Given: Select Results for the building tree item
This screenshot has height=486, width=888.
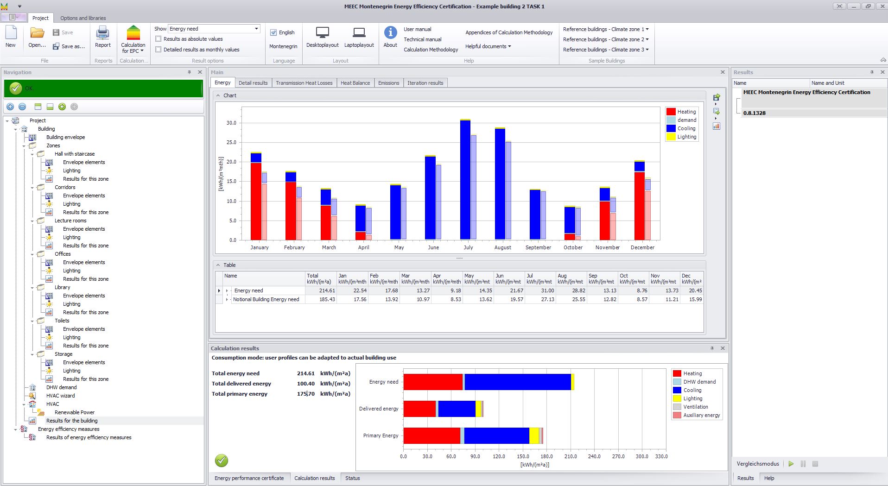Looking at the screenshot, I should point(72,421).
